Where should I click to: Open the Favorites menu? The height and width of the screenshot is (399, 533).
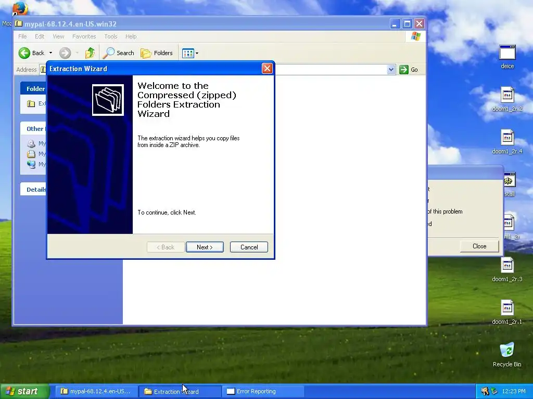coord(84,36)
